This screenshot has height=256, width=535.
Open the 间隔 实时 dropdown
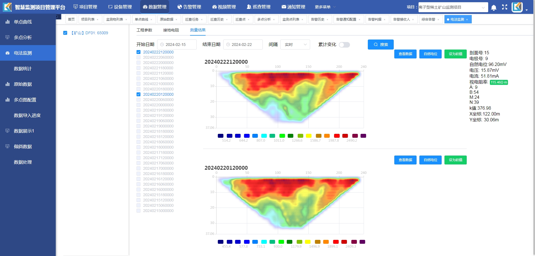(295, 45)
